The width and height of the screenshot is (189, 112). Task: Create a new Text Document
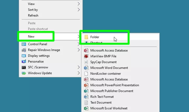[120, 103]
